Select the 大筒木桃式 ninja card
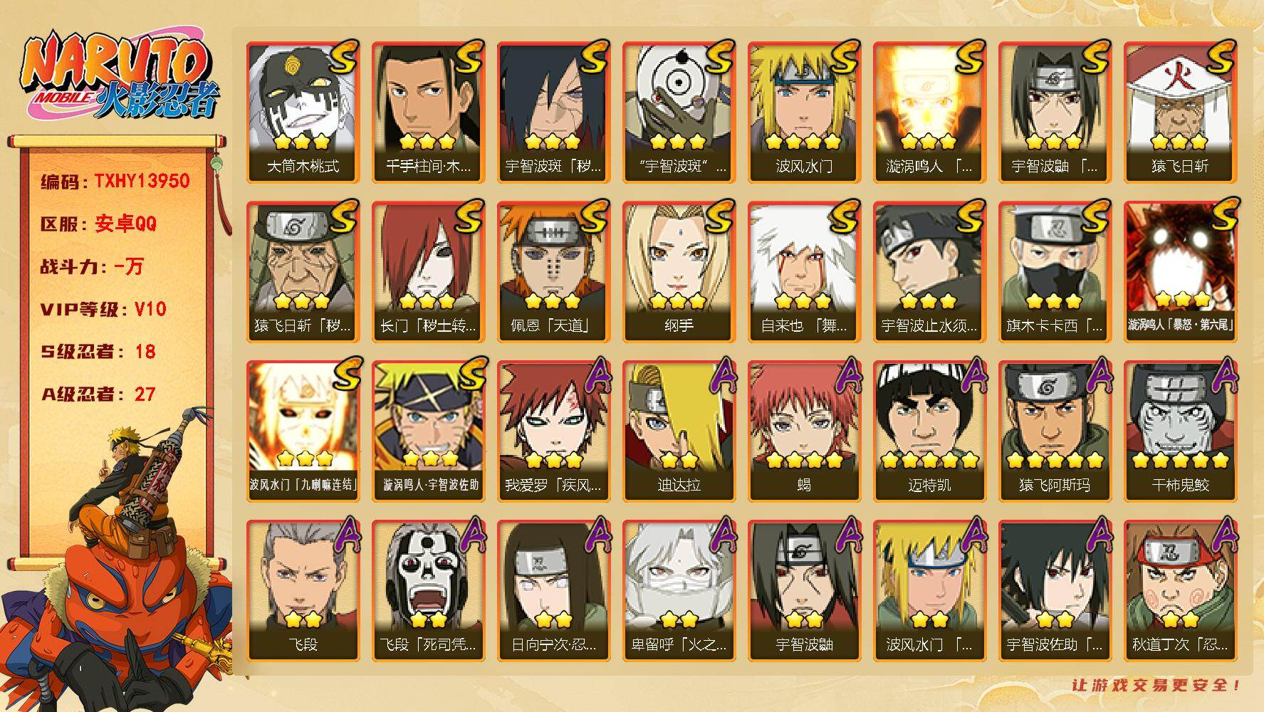 click(303, 112)
